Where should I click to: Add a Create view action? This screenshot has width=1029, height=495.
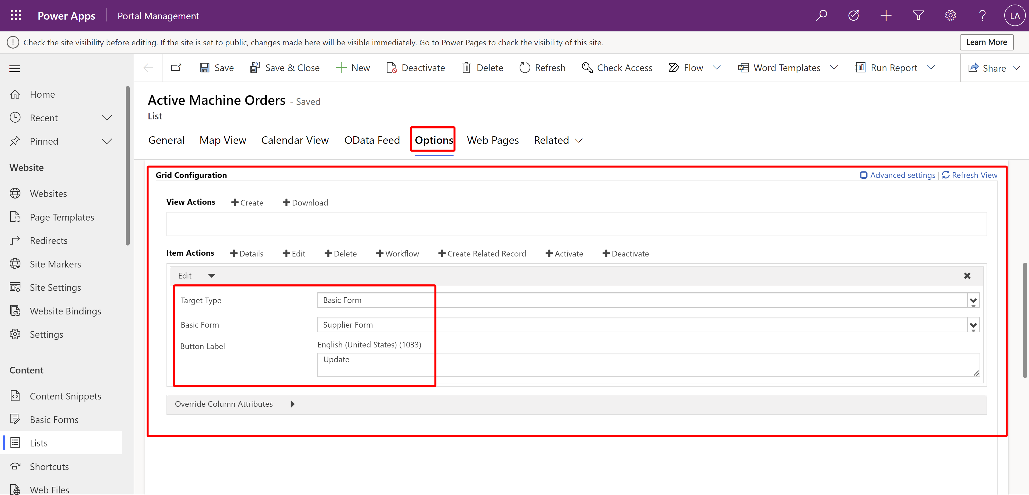(247, 202)
